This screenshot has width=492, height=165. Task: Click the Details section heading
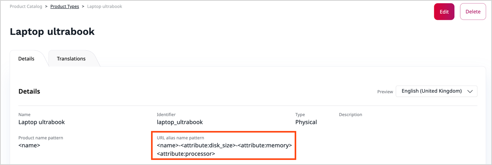29,91
